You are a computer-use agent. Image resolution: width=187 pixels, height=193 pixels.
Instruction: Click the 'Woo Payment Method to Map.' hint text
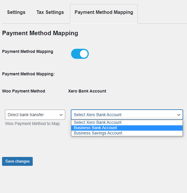tap(33, 124)
